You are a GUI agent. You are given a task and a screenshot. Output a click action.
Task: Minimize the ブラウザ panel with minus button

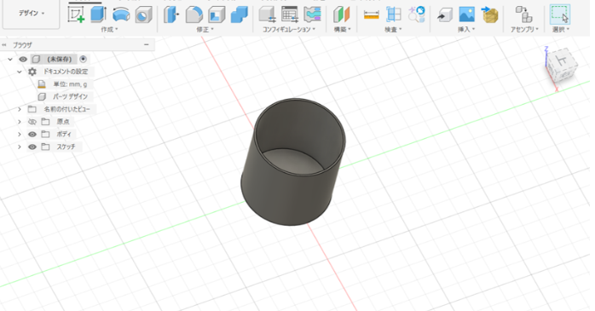pos(147,45)
